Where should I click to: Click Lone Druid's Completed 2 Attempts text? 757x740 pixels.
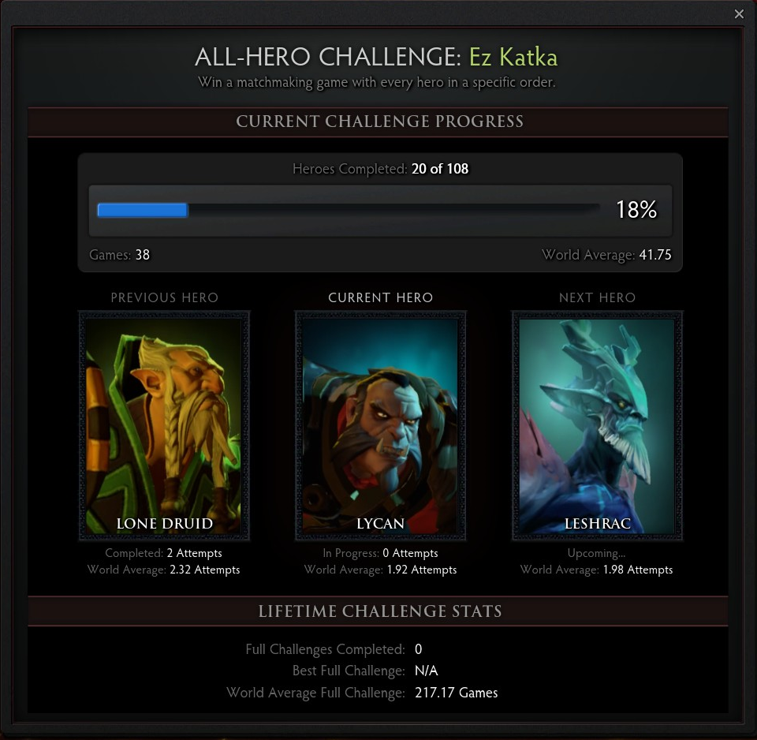click(164, 552)
